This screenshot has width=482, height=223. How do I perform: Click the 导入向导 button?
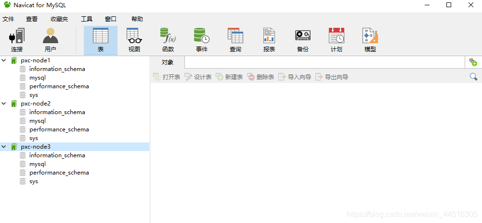coord(295,77)
